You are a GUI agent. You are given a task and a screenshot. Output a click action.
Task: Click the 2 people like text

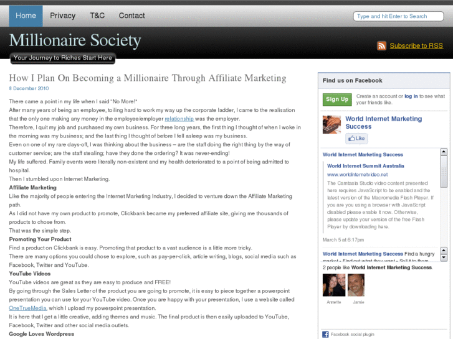point(378,267)
